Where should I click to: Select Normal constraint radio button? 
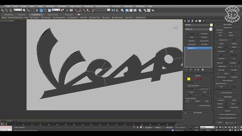click(x=228, y=36)
